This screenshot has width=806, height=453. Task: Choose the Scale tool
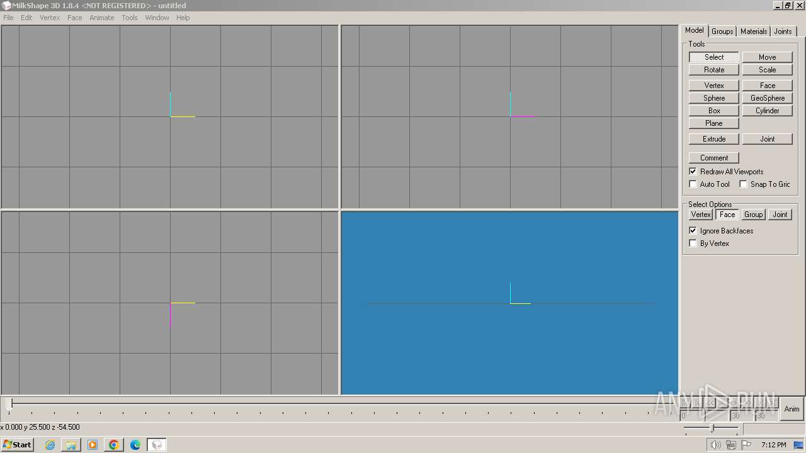click(767, 70)
